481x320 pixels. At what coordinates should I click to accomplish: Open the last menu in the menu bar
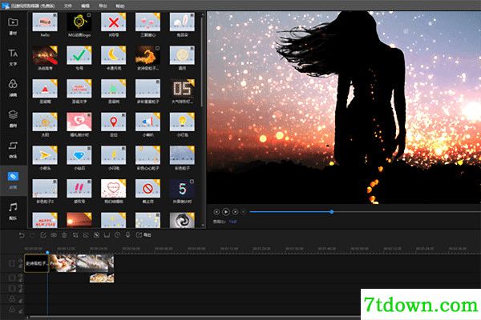coord(120,6)
